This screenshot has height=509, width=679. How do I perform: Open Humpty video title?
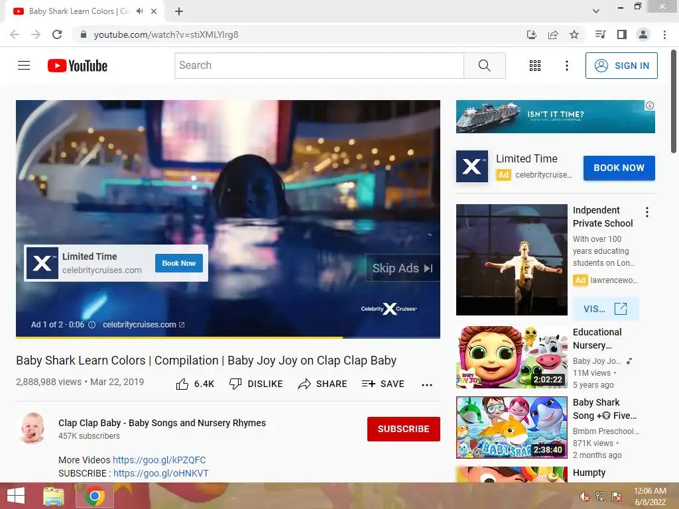point(589,473)
